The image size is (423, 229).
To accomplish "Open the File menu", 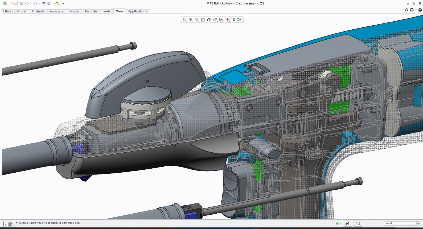I will point(7,11).
